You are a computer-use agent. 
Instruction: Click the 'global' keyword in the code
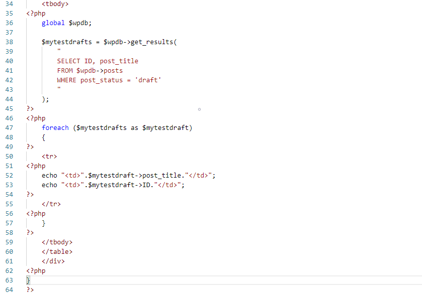53,23
